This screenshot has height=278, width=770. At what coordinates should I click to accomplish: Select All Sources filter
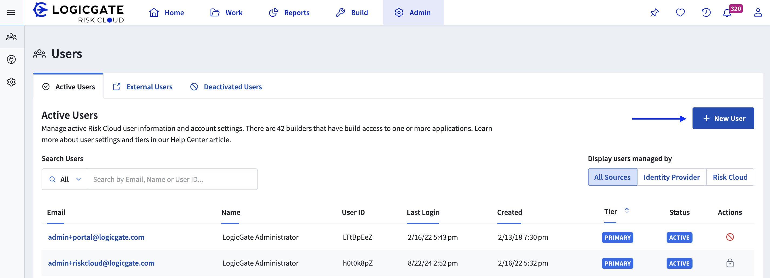(x=612, y=177)
